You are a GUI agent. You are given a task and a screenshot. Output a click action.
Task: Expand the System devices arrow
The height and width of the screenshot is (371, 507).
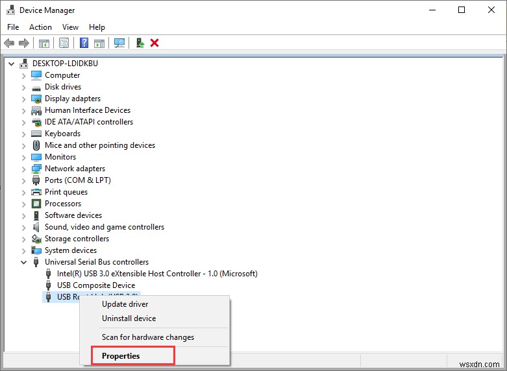23,251
